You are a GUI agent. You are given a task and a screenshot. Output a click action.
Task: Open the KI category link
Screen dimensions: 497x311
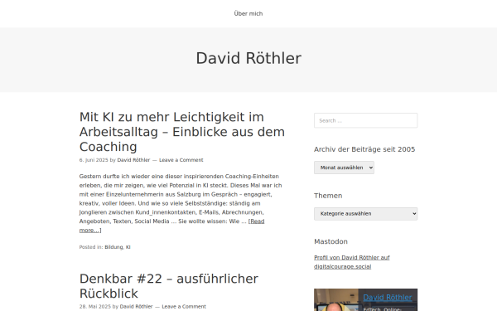[128, 247]
